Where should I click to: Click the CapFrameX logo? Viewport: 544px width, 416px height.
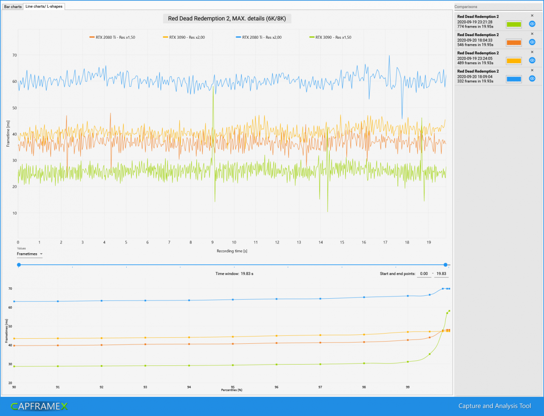pyautogui.click(x=39, y=406)
